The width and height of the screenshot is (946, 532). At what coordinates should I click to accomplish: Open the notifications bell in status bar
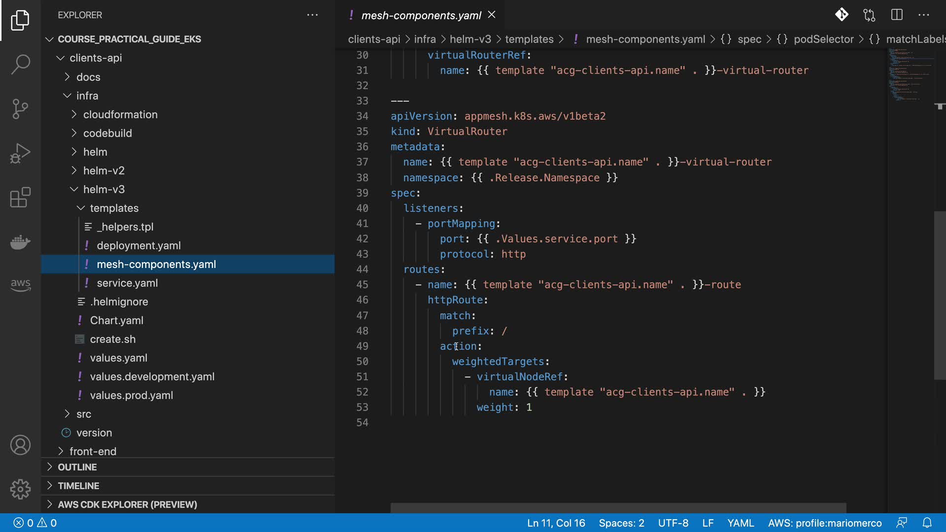click(927, 523)
